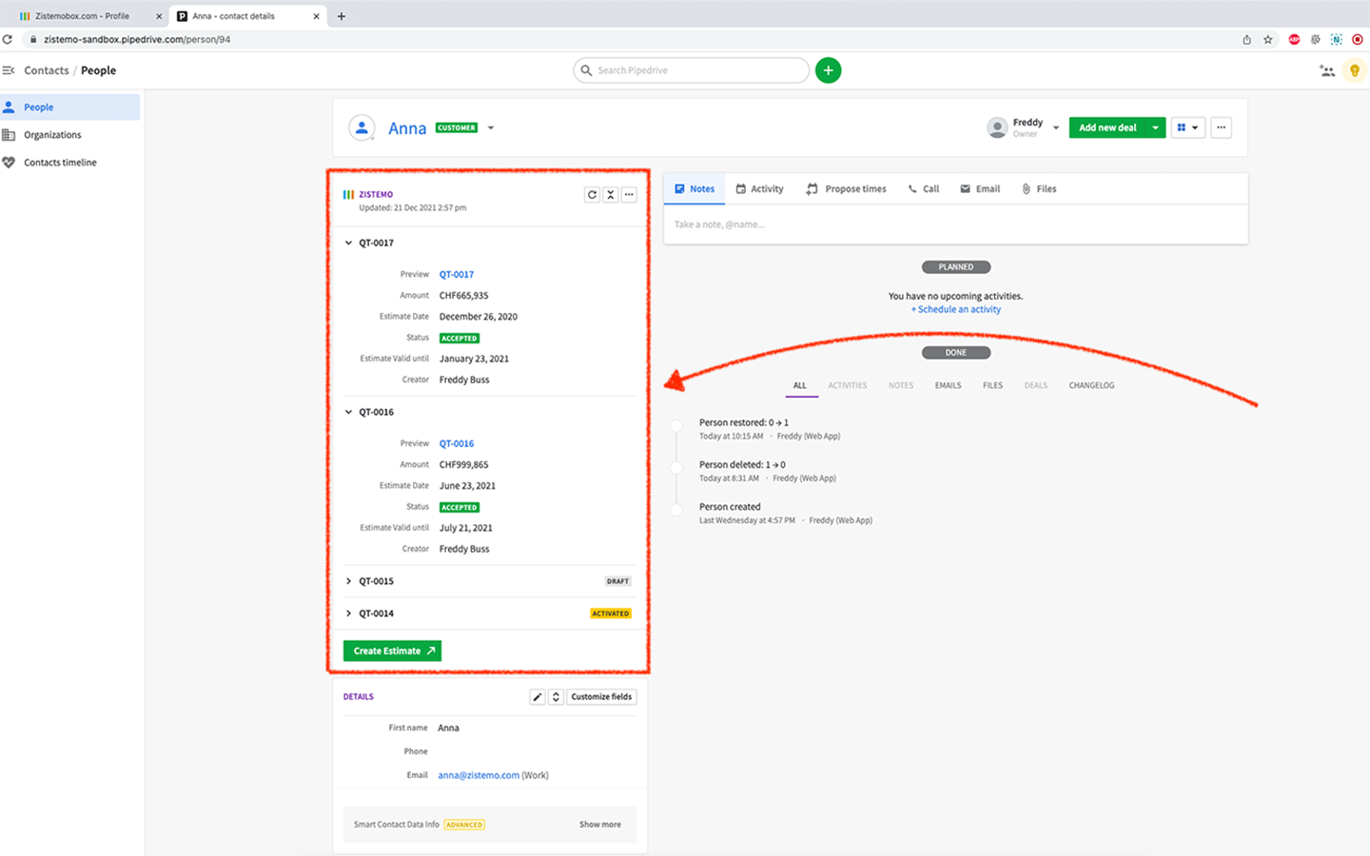Select the ACTIVITIES history filter
The image size is (1370, 856).
pyautogui.click(x=847, y=385)
